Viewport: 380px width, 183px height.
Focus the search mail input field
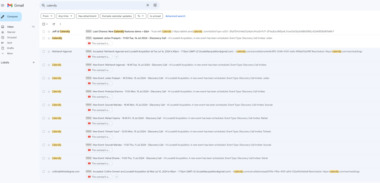point(95,5)
